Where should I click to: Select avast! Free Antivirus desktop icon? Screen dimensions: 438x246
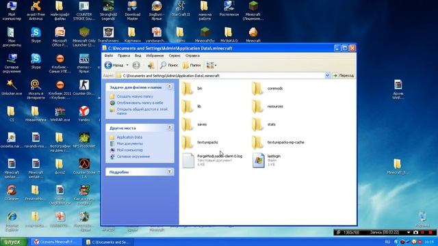[x=36, y=11]
